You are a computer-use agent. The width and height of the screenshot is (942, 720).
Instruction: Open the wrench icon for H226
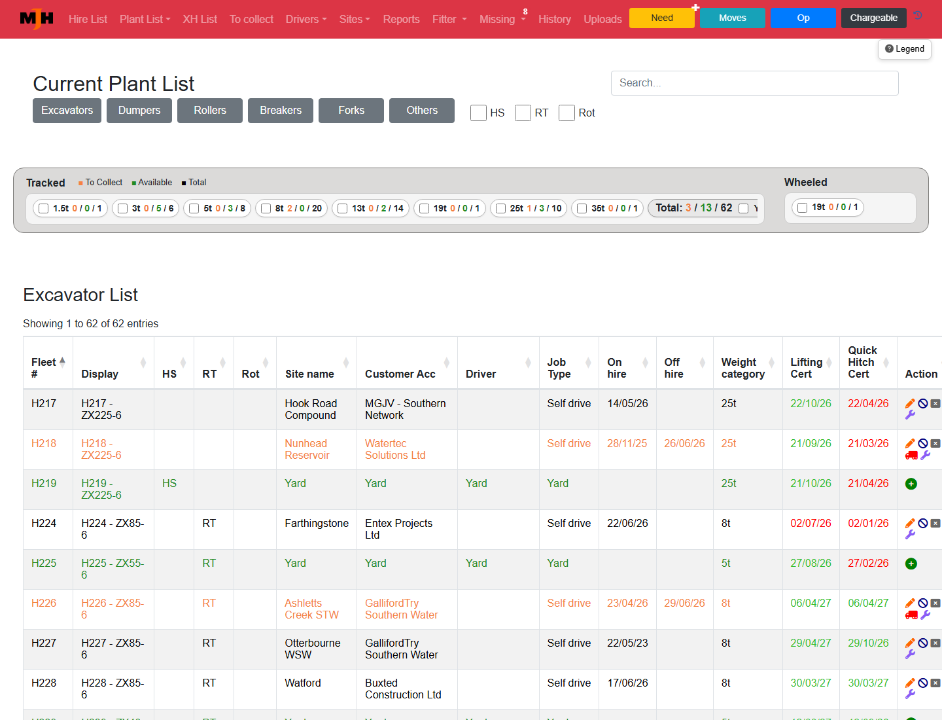point(925,615)
